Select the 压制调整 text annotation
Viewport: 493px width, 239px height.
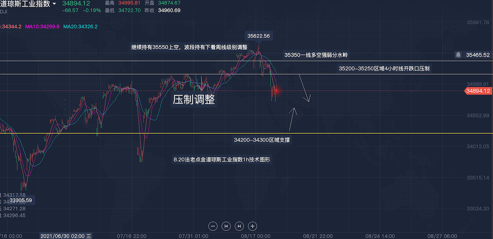[194, 100]
